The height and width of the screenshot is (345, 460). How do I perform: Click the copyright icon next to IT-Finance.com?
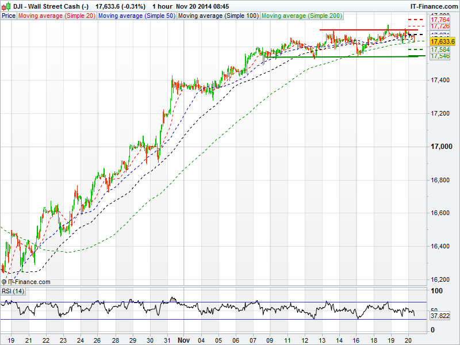coord(4,282)
